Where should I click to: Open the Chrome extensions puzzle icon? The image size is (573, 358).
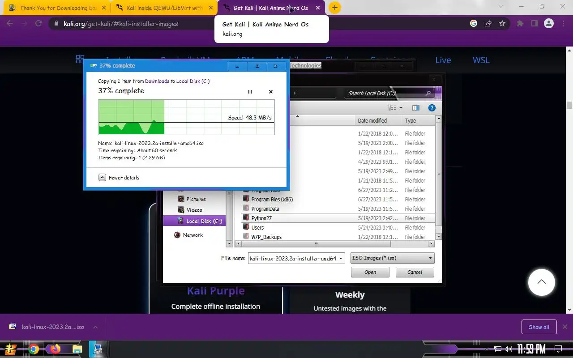point(520,24)
